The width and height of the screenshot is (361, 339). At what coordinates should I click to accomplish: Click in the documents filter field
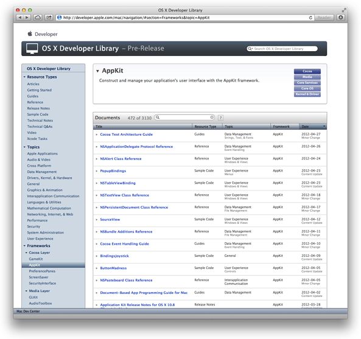click(184, 117)
